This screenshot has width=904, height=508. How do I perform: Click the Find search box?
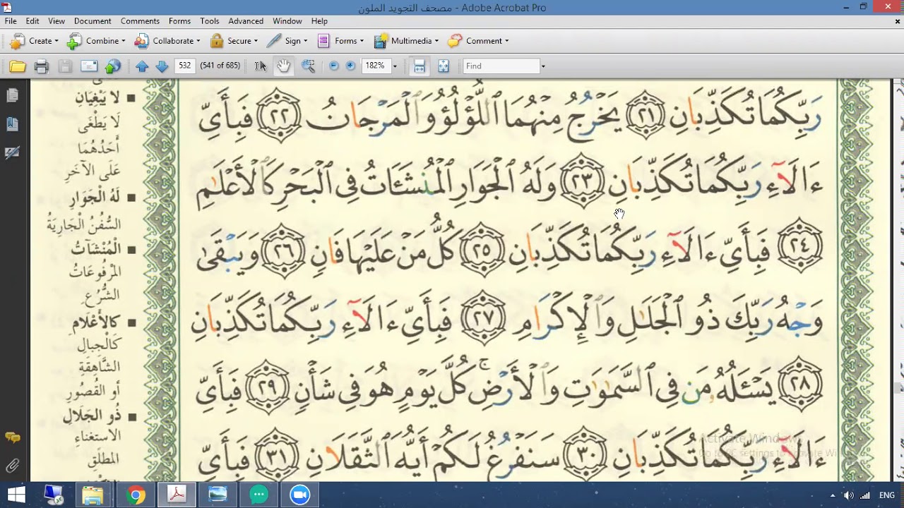[501, 66]
